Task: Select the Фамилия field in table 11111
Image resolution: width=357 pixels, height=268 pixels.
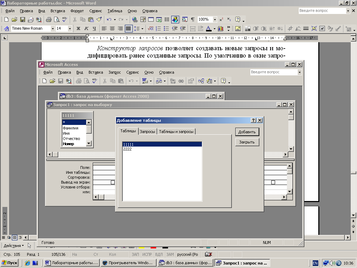Action: click(74, 128)
